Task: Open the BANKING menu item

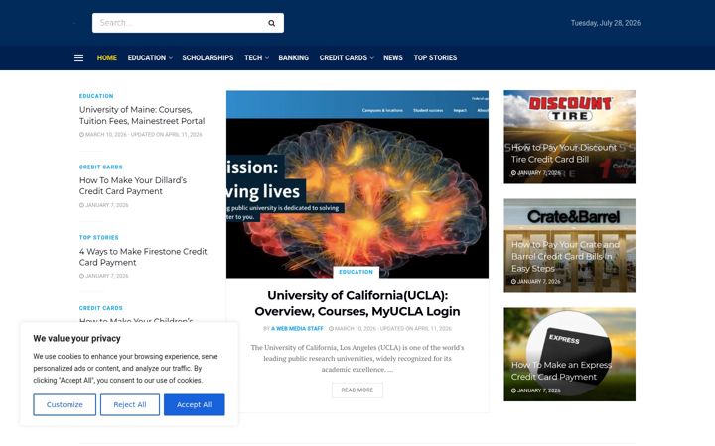Action: (294, 57)
